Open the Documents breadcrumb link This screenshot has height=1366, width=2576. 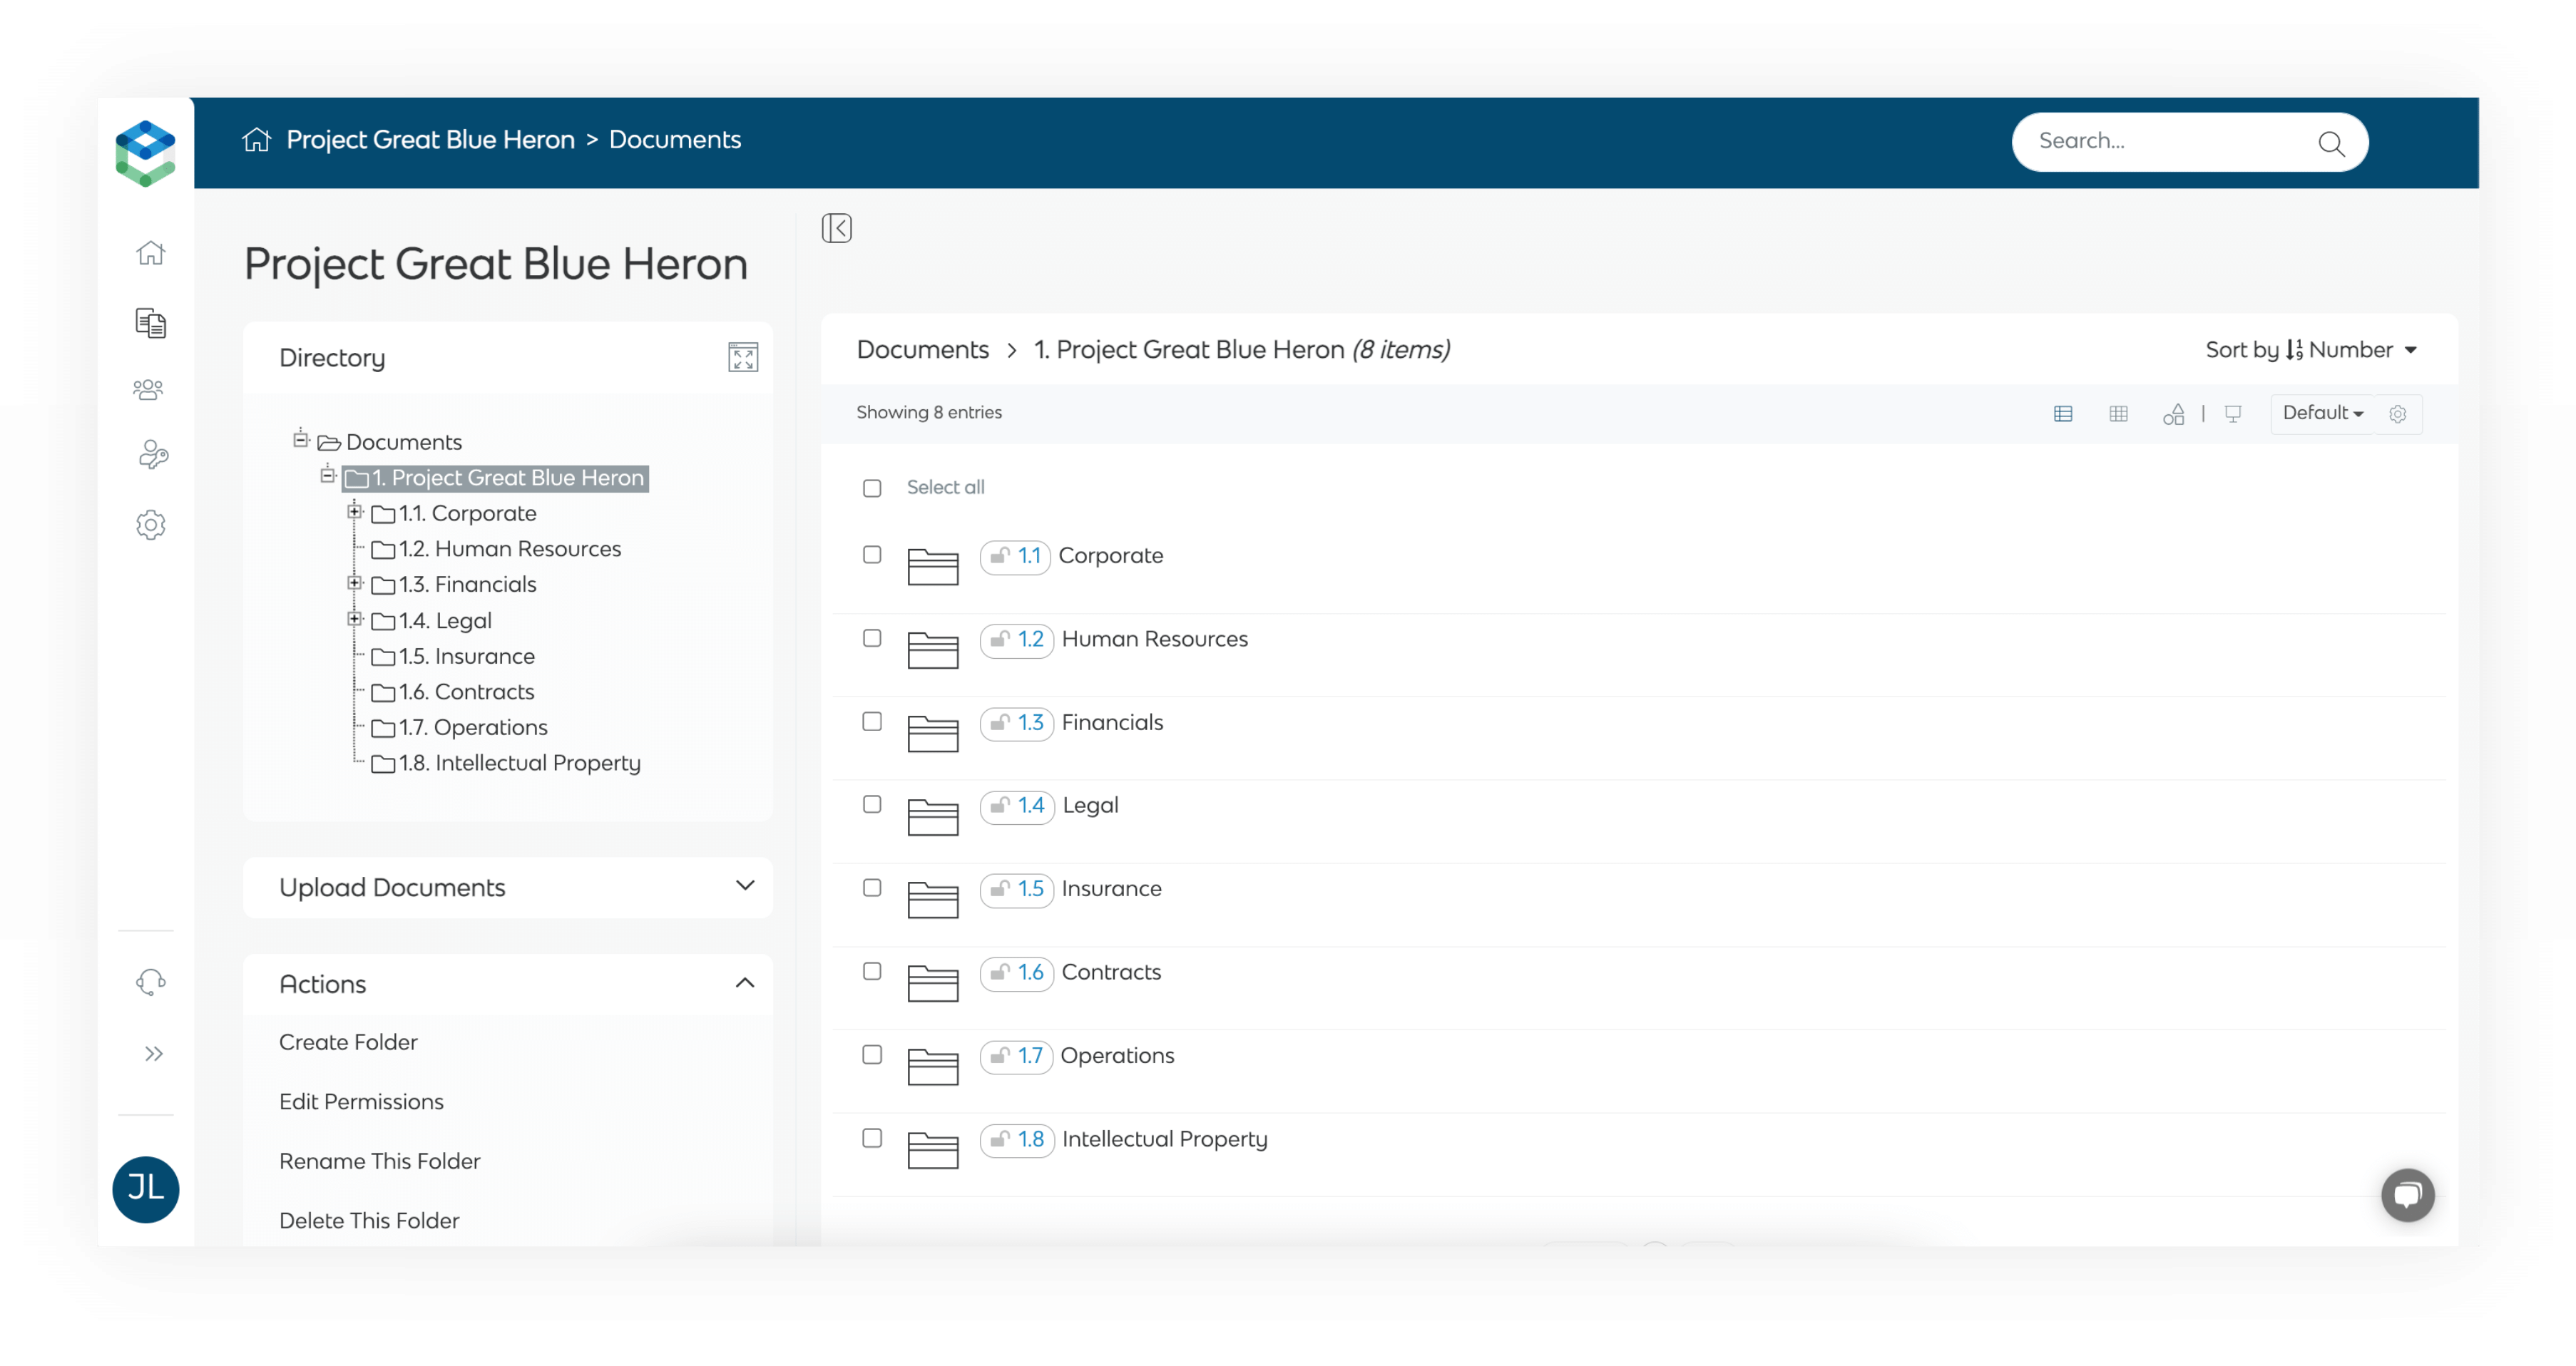coord(922,349)
